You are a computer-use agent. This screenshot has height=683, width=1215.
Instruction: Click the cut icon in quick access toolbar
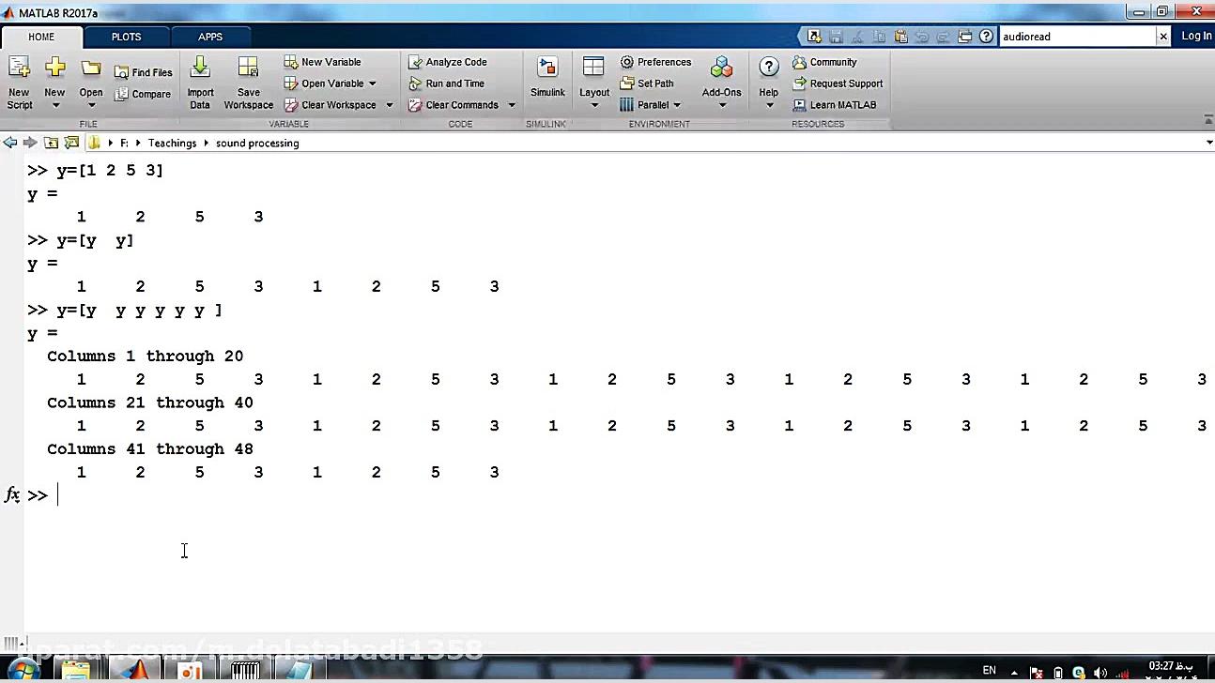[x=857, y=37]
